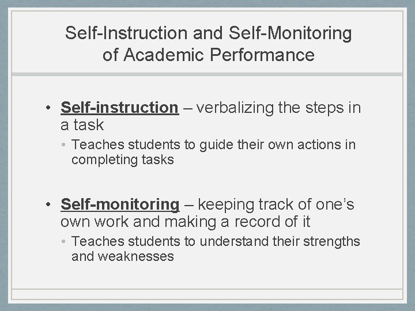Viewport: 415px width, 311px height.
Task: Click the phrase 'keeping track of one's'
Action: 276,204
